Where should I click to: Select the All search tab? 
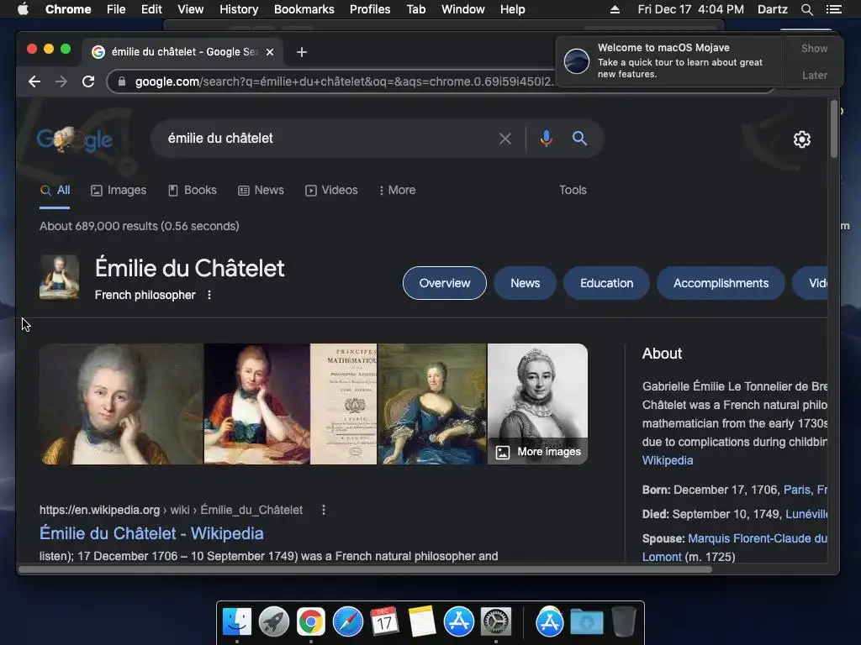click(x=55, y=191)
